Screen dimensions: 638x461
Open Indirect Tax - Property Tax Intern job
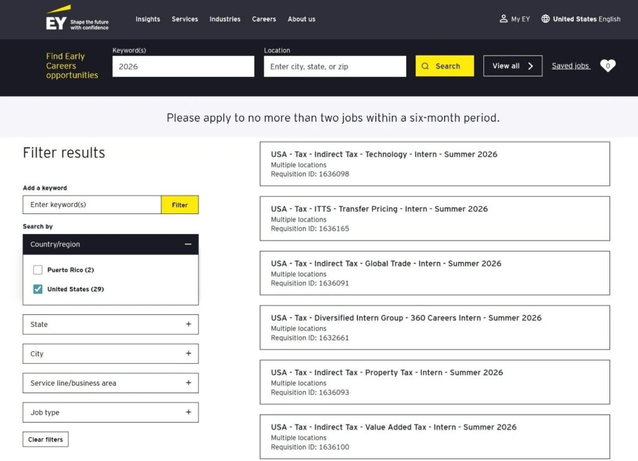point(435,382)
